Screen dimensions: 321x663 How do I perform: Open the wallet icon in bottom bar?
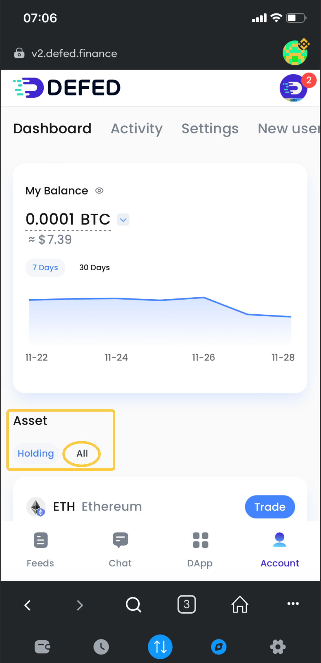[42, 647]
